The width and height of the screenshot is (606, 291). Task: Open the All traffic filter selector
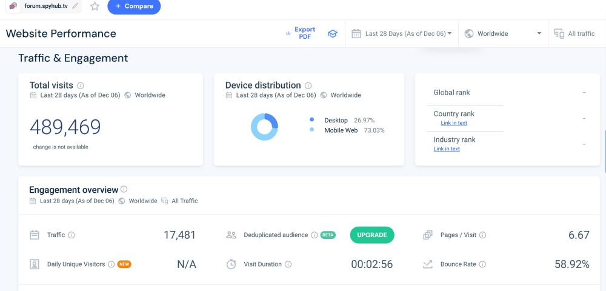(574, 34)
